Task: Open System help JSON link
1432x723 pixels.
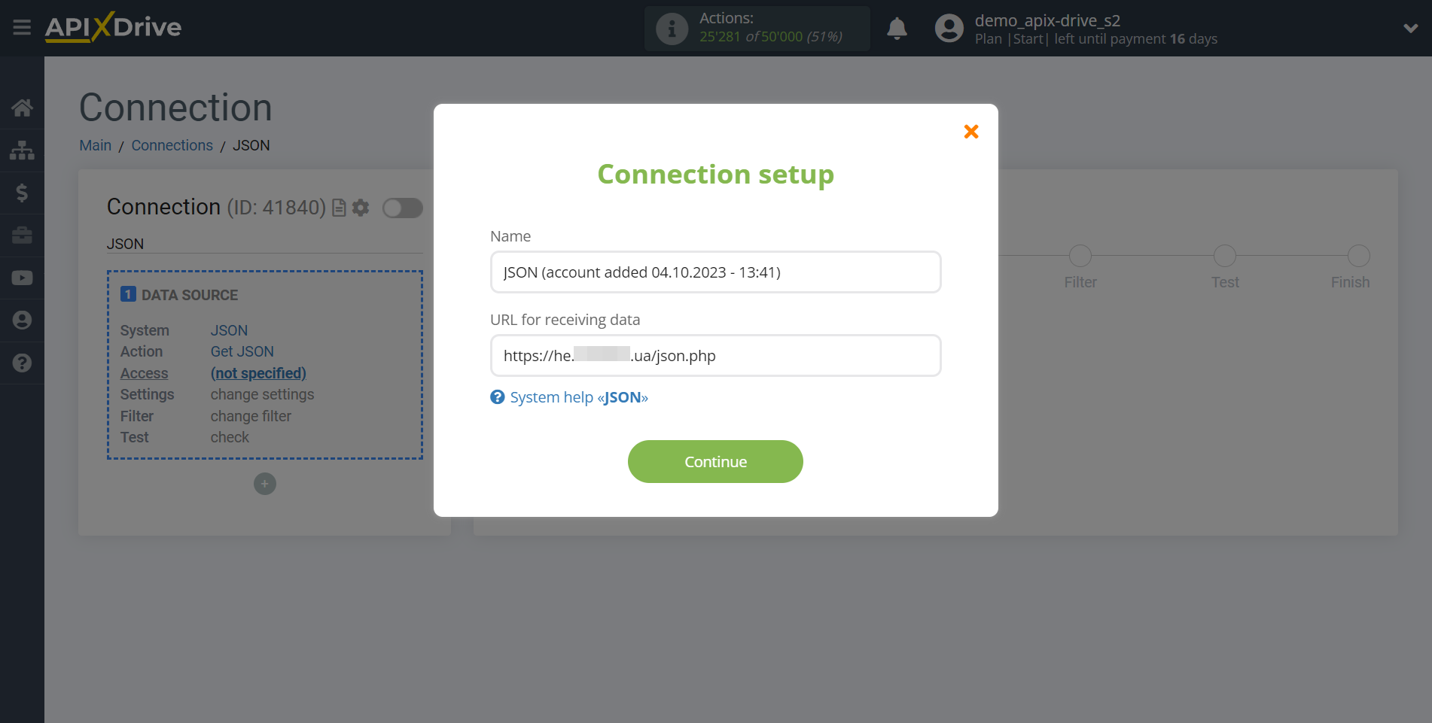Action: [x=579, y=397]
